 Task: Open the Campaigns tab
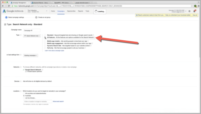[x=61, y=11]
